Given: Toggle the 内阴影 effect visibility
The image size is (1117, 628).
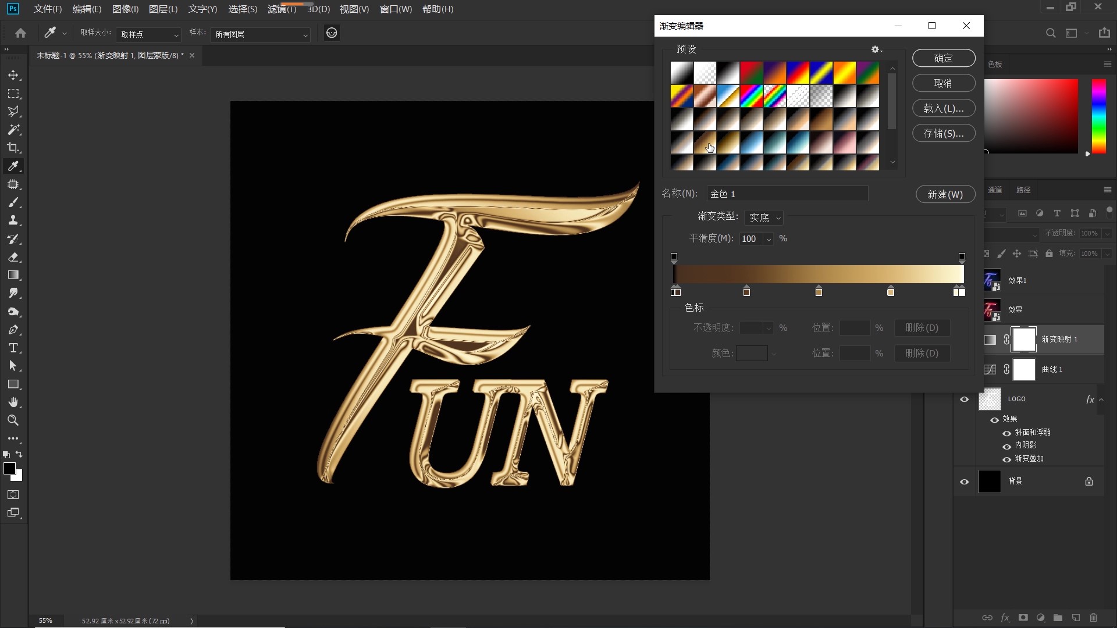Looking at the screenshot, I should click(1006, 446).
